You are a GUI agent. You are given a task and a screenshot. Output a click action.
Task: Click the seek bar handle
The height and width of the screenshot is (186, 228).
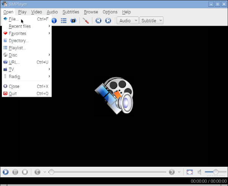[51, 172]
